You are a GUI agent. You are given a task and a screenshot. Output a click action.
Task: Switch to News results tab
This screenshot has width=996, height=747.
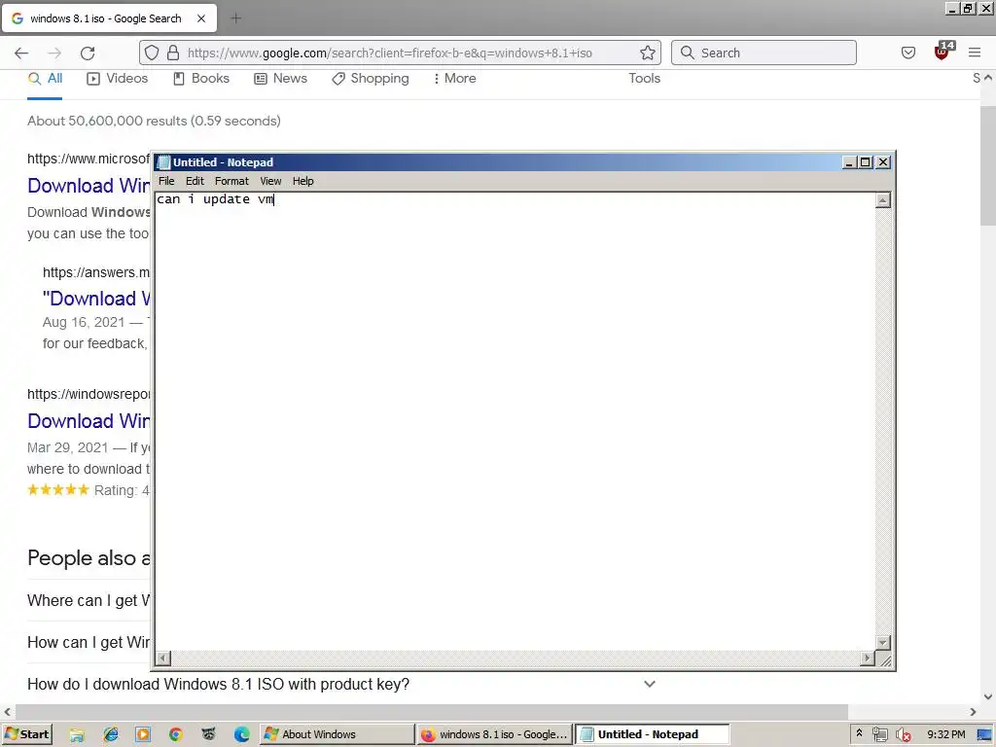(280, 79)
